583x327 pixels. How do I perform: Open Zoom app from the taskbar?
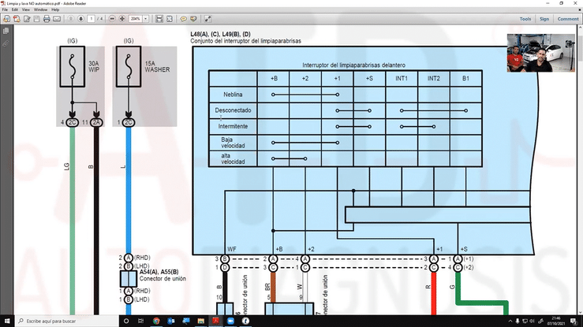(x=230, y=321)
